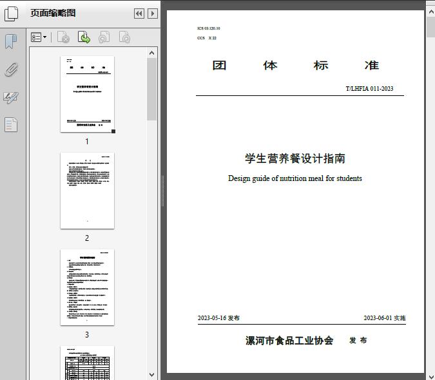The height and width of the screenshot is (380, 435).
Task: Click the 漯河市食品工业协会 publisher text
Action: click(289, 341)
